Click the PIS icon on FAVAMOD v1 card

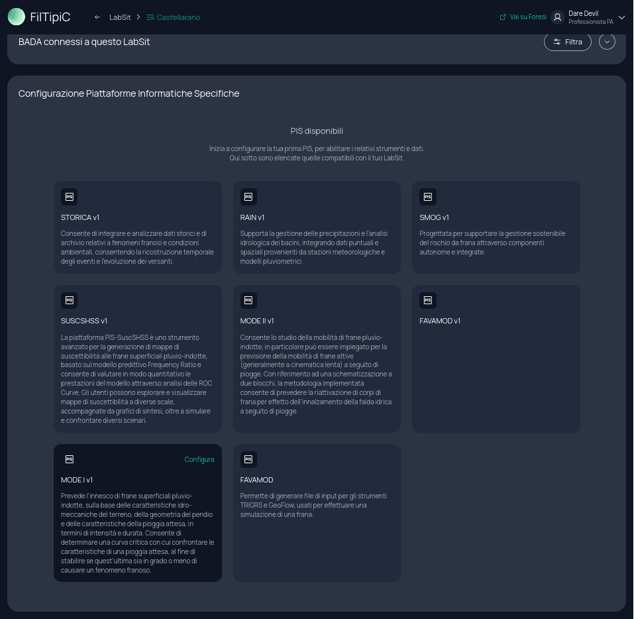coord(428,300)
